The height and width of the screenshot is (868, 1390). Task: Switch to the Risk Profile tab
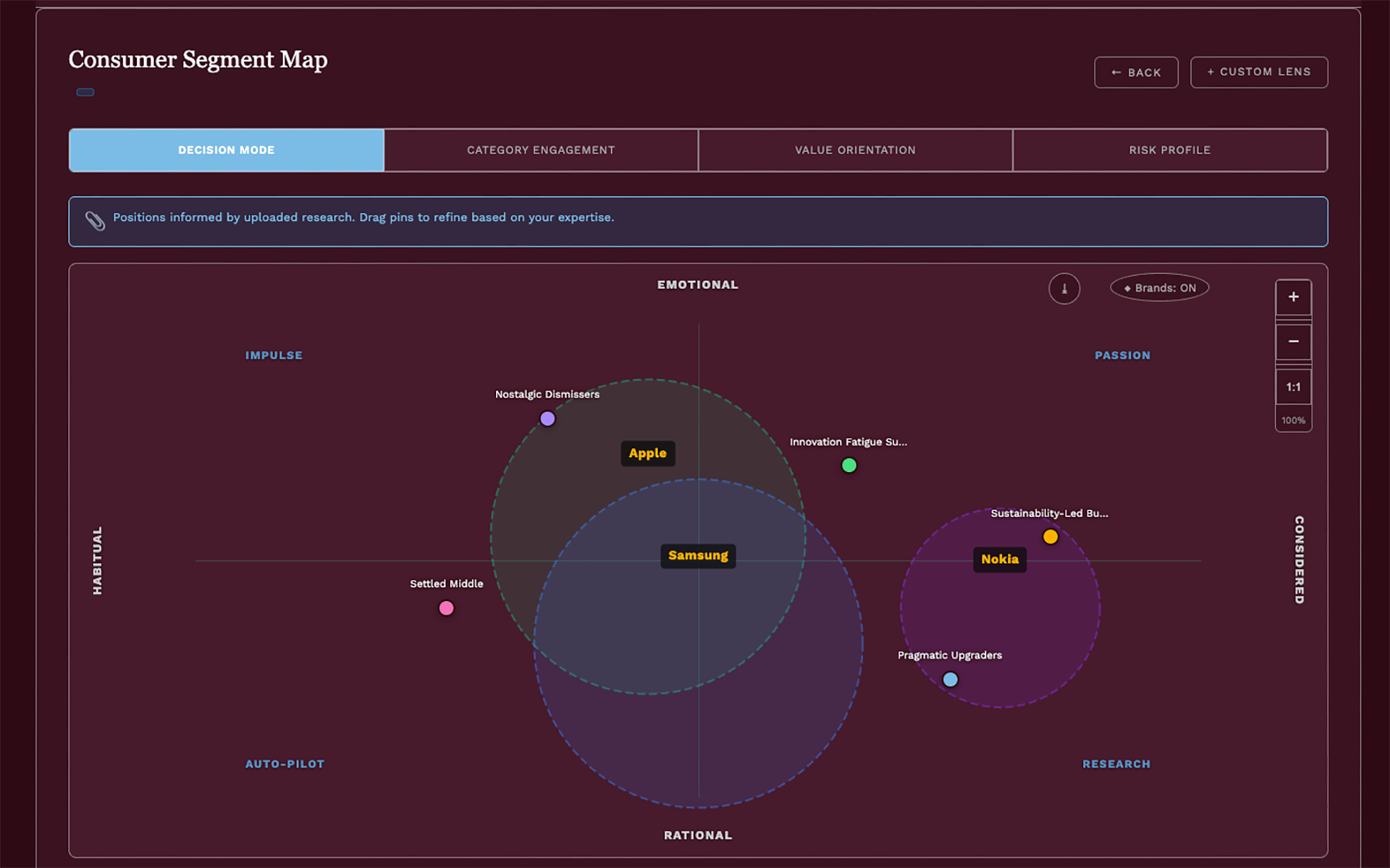[x=1169, y=150]
